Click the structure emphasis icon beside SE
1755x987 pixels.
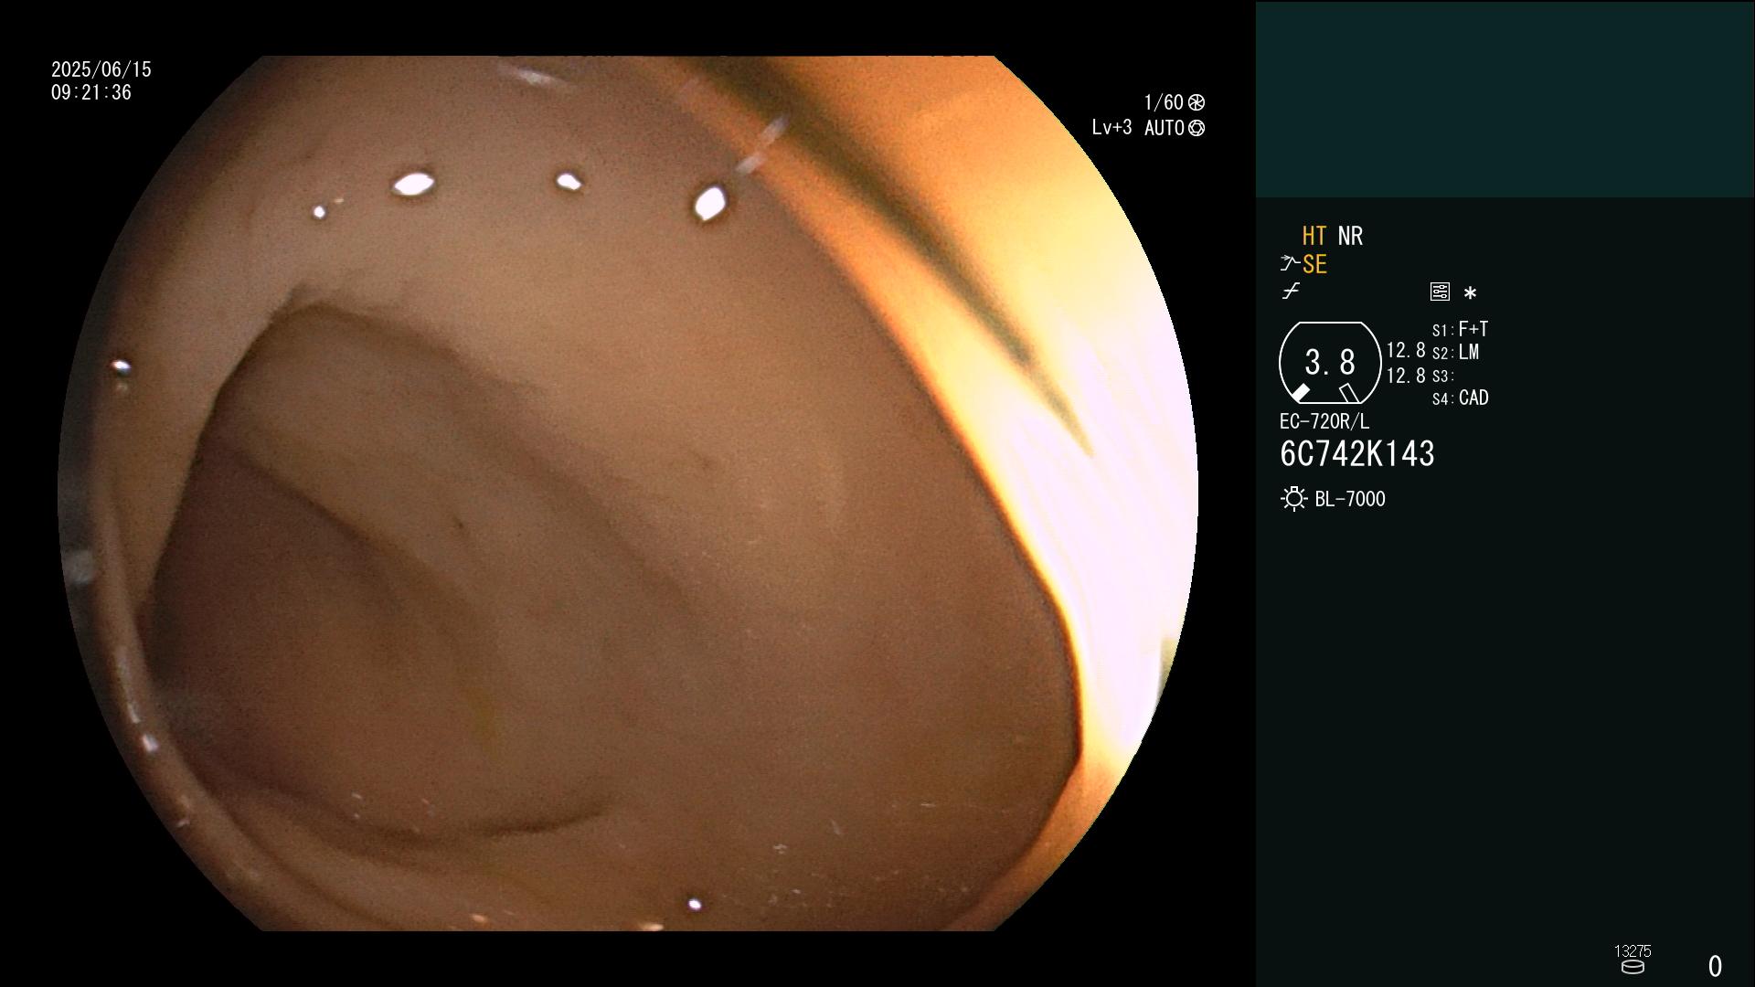point(1290,264)
